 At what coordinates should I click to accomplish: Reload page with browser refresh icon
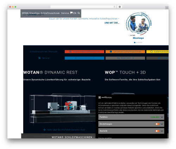point(114,7)
